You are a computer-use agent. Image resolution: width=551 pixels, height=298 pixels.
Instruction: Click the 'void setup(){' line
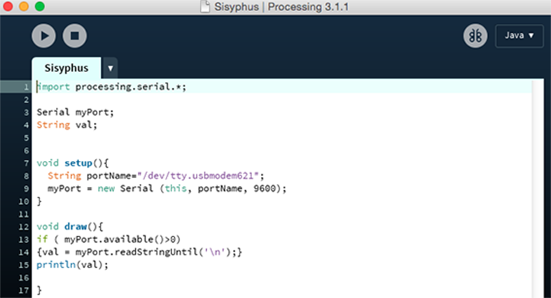point(73,163)
